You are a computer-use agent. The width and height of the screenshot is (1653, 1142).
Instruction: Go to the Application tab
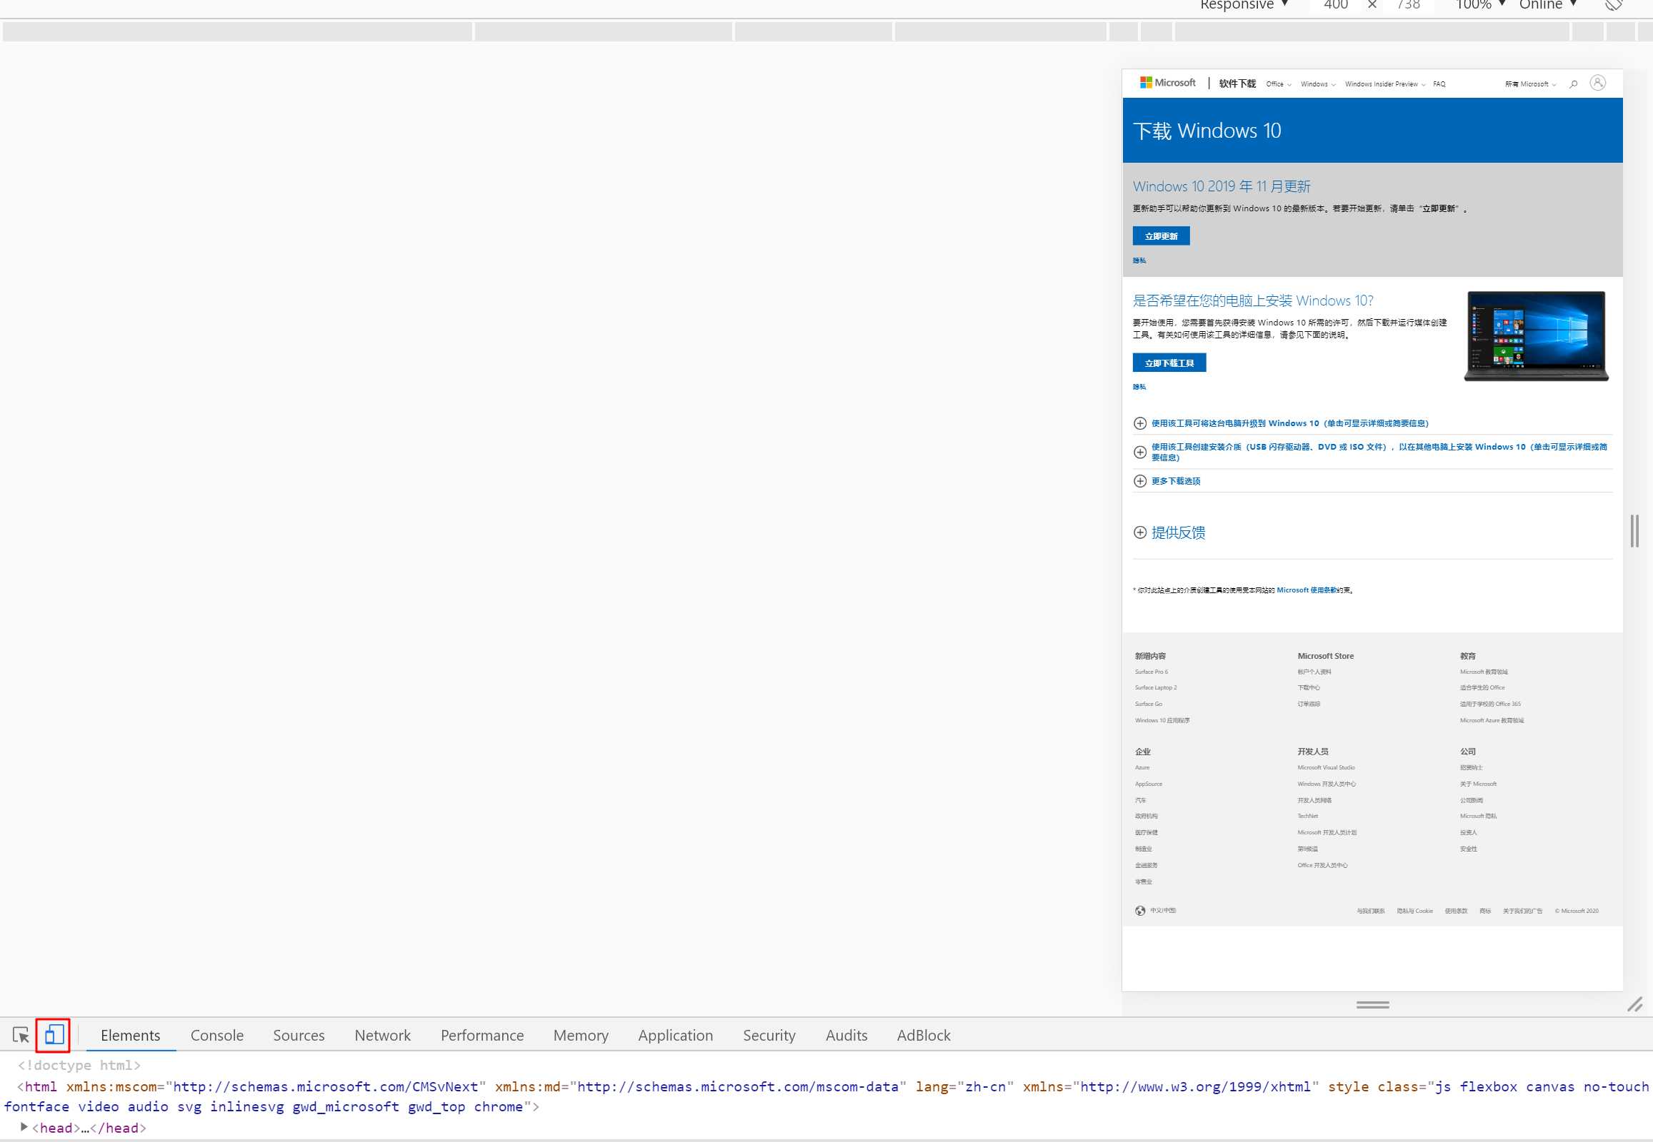675,1035
